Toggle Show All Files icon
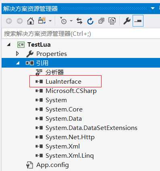 112,21
